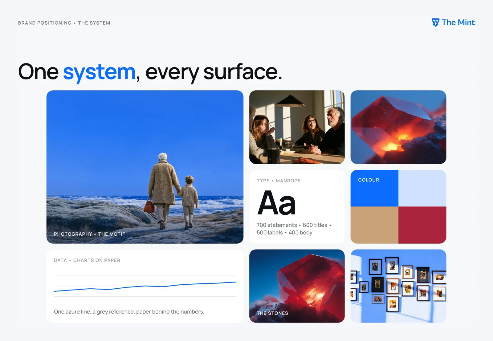Open the three people at table photo
The height and width of the screenshot is (341, 493).
point(297,127)
